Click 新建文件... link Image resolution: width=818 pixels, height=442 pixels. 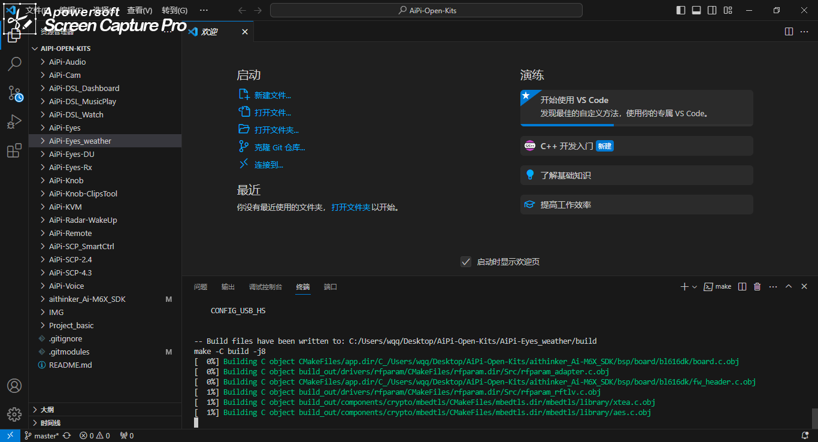point(272,95)
